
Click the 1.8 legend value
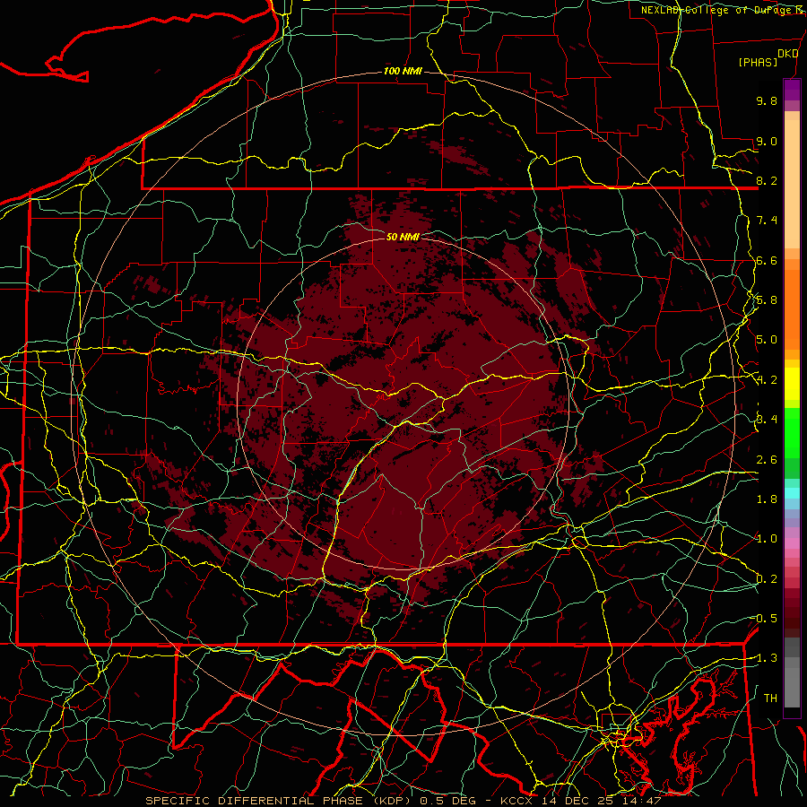[x=767, y=499]
